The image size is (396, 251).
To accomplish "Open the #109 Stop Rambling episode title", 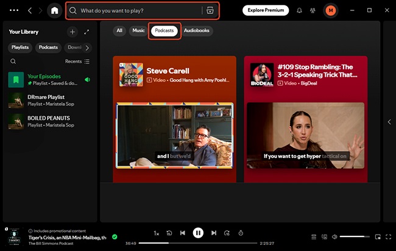I will pyautogui.click(x=317, y=71).
